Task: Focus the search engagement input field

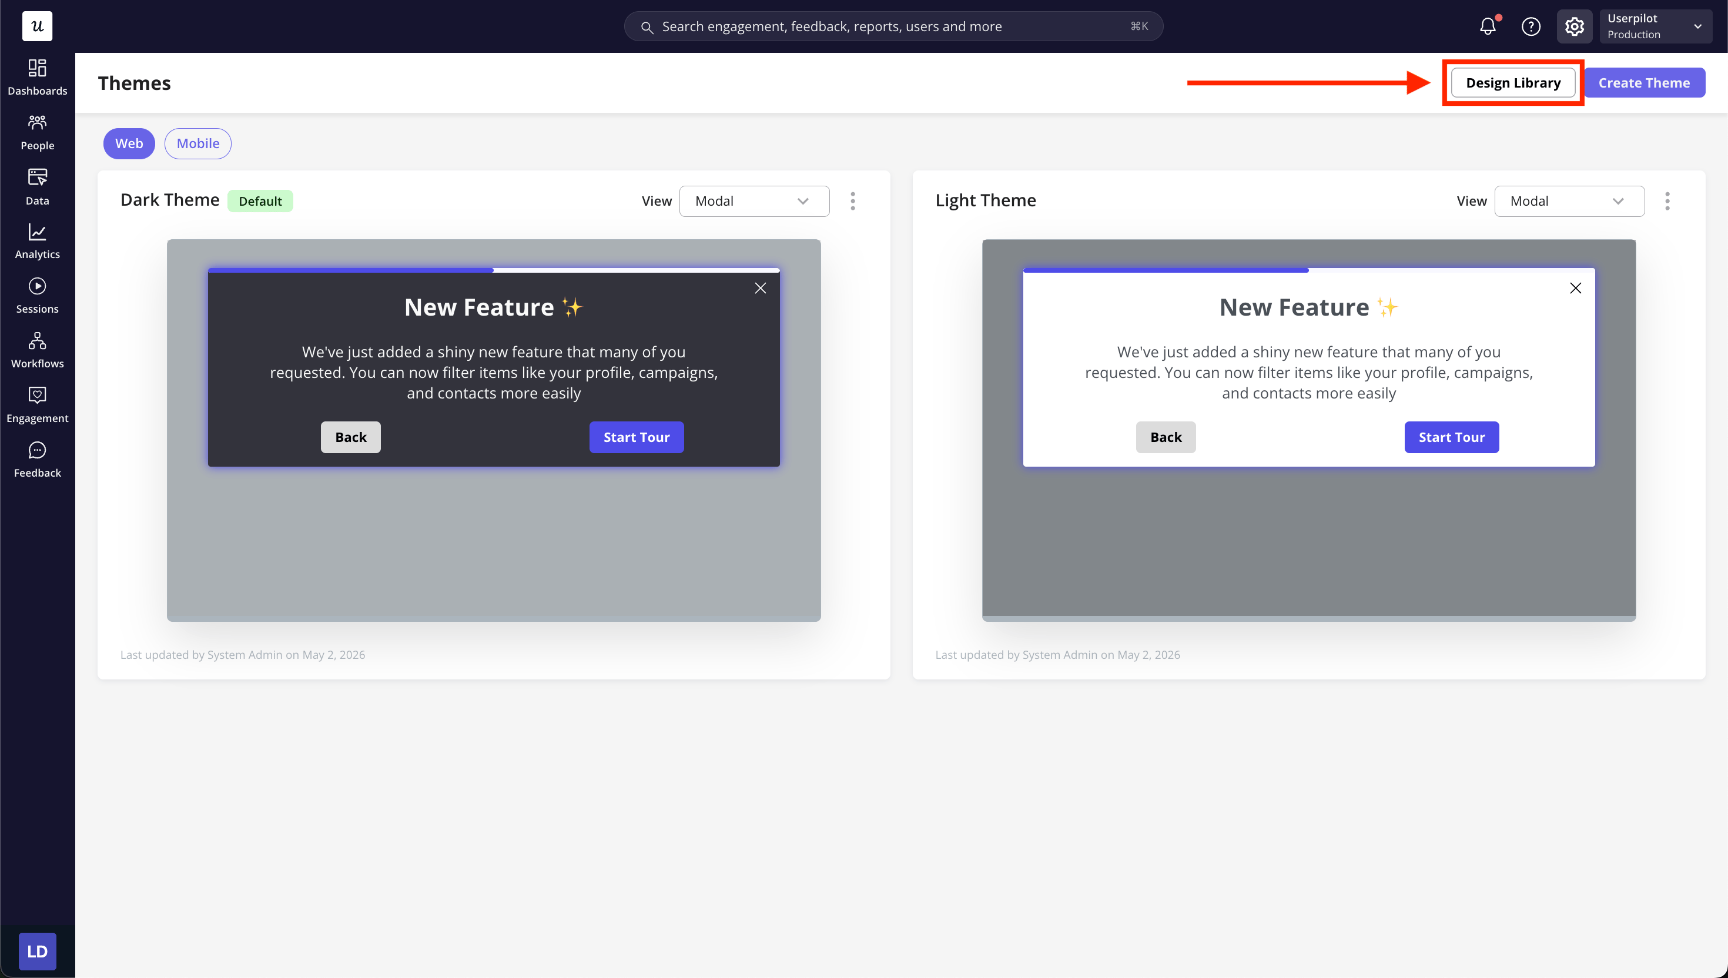Action: [893, 26]
